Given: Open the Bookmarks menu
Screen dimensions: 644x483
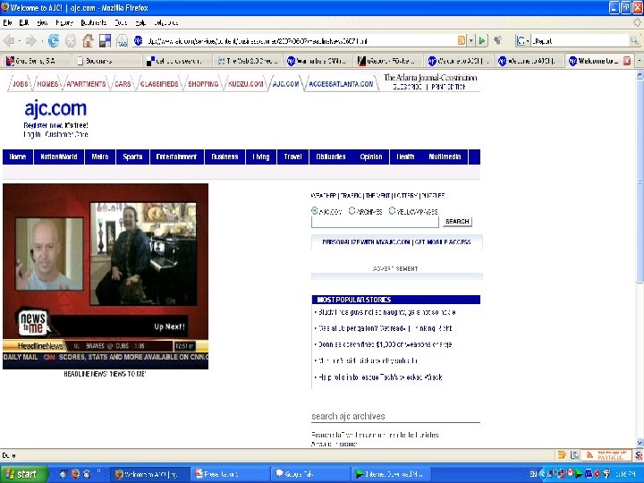Looking at the screenshot, I should pyautogui.click(x=94, y=22).
